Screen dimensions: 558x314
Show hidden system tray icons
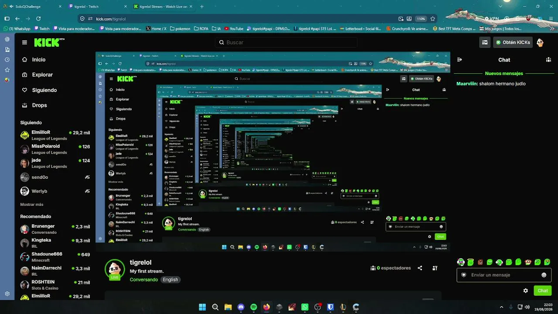(501, 307)
